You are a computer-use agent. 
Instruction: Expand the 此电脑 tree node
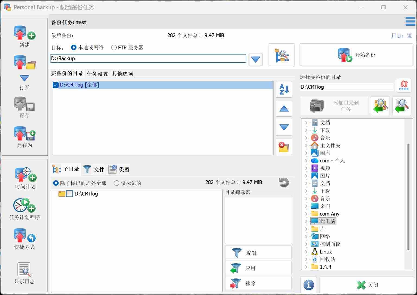point(306,222)
